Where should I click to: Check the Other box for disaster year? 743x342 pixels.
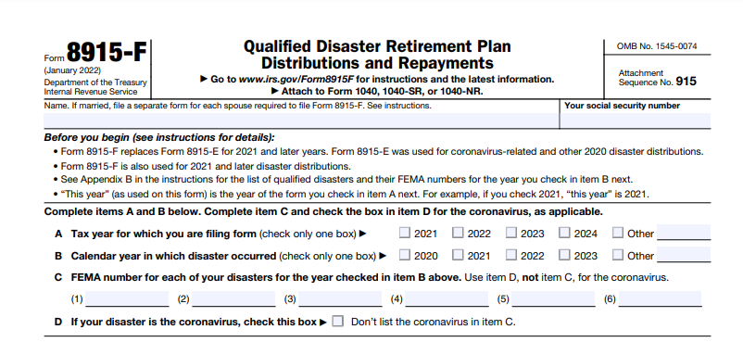click(618, 255)
